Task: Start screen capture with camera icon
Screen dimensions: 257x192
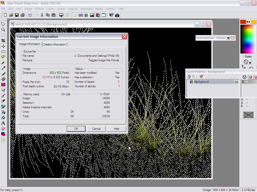Action: (117, 15)
